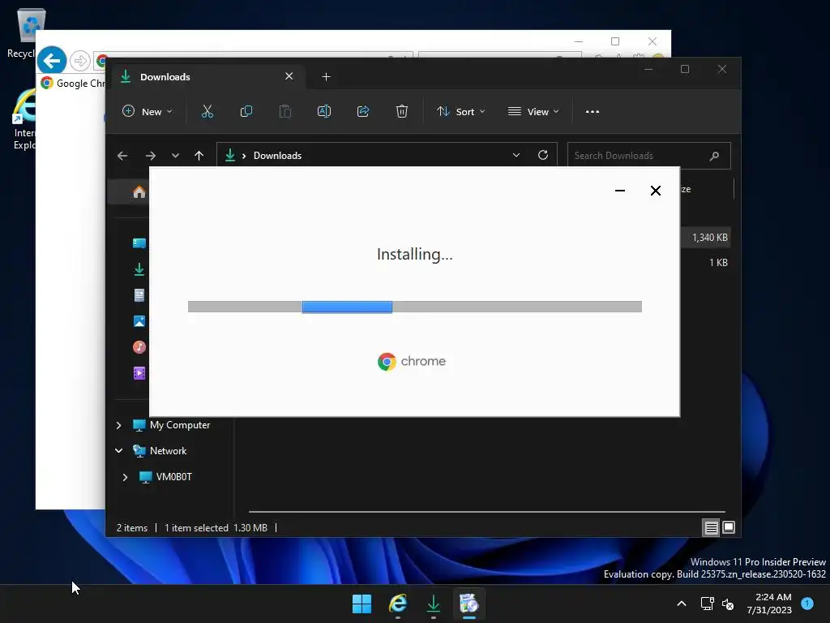The image size is (830, 623).
Task: Select Network in navigation tree
Action: tap(169, 451)
